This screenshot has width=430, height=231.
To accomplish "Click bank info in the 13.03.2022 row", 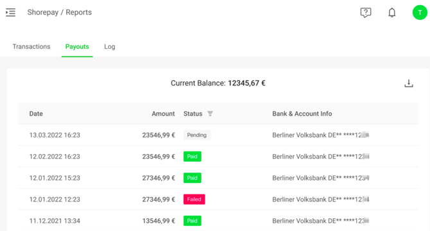I will tap(321, 135).
